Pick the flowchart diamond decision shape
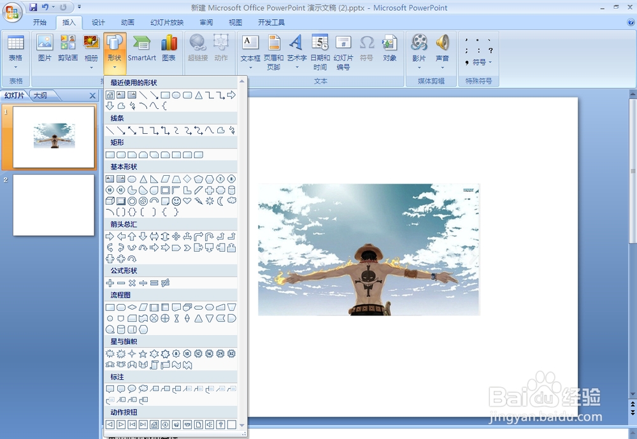The image size is (637, 439). point(132,307)
